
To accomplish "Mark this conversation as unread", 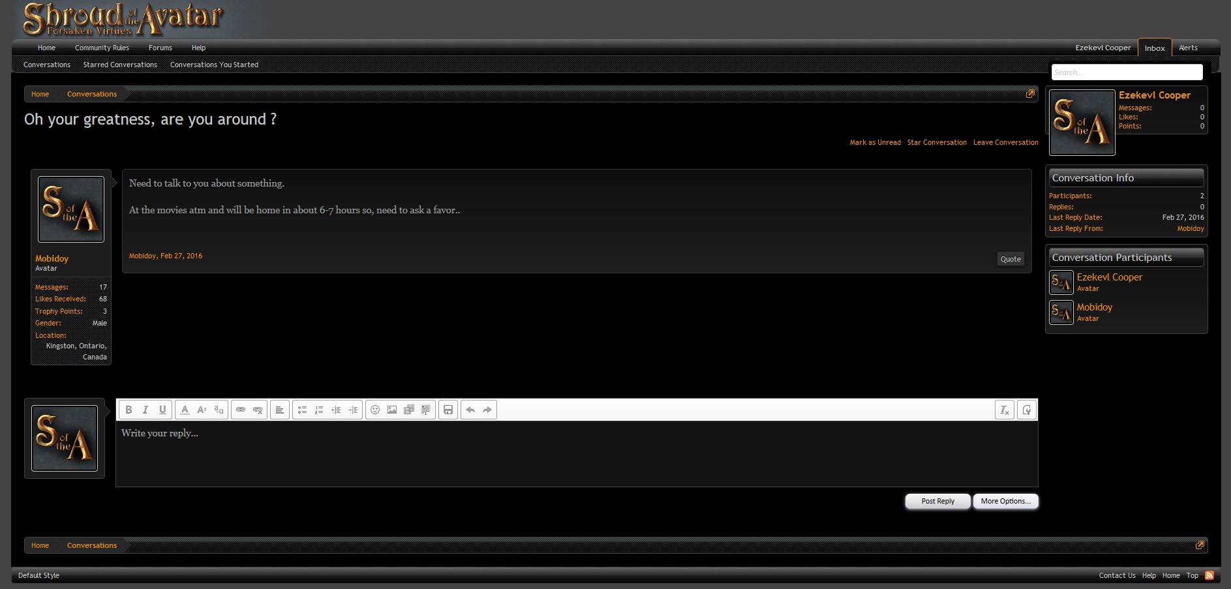I will (875, 142).
